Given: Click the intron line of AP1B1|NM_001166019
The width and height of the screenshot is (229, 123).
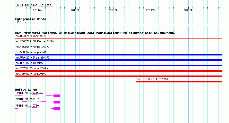Looking at the screenshot, I should coord(34,95).
